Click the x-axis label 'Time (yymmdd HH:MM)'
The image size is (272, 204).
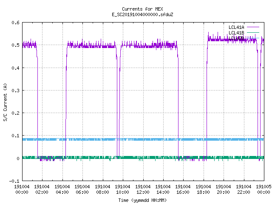click(142, 200)
